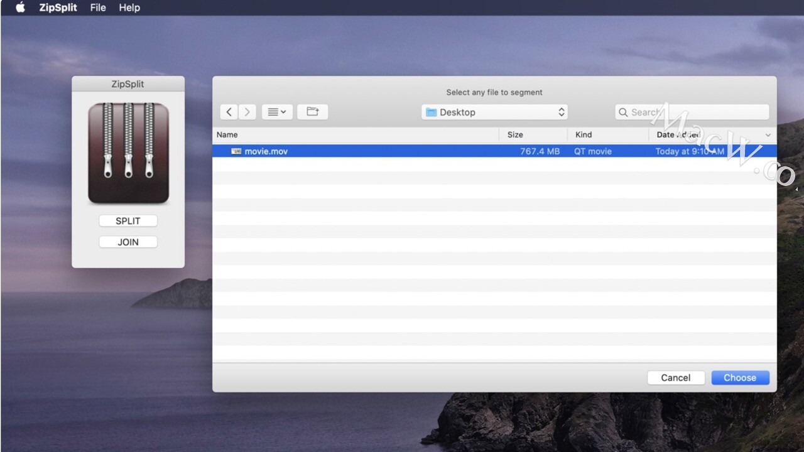Go back with the left chevron button
Image resolution: width=804 pixels, height=452 pixels.
(x=229, y=112)
